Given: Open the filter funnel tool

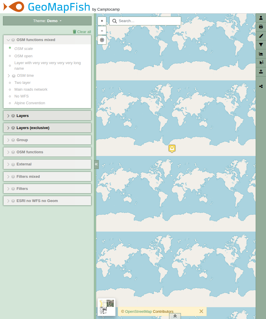Looking at the screenshot, I should pyautogui.click(x=261, y=45).
